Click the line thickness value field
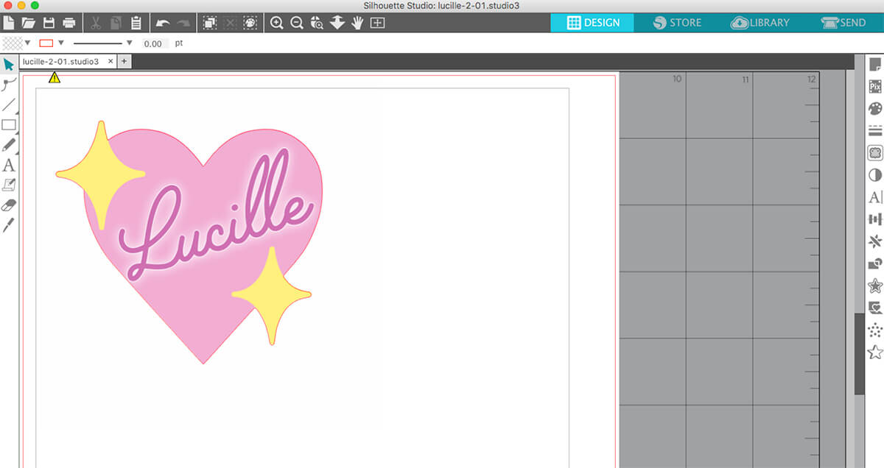 click(154, 43)
